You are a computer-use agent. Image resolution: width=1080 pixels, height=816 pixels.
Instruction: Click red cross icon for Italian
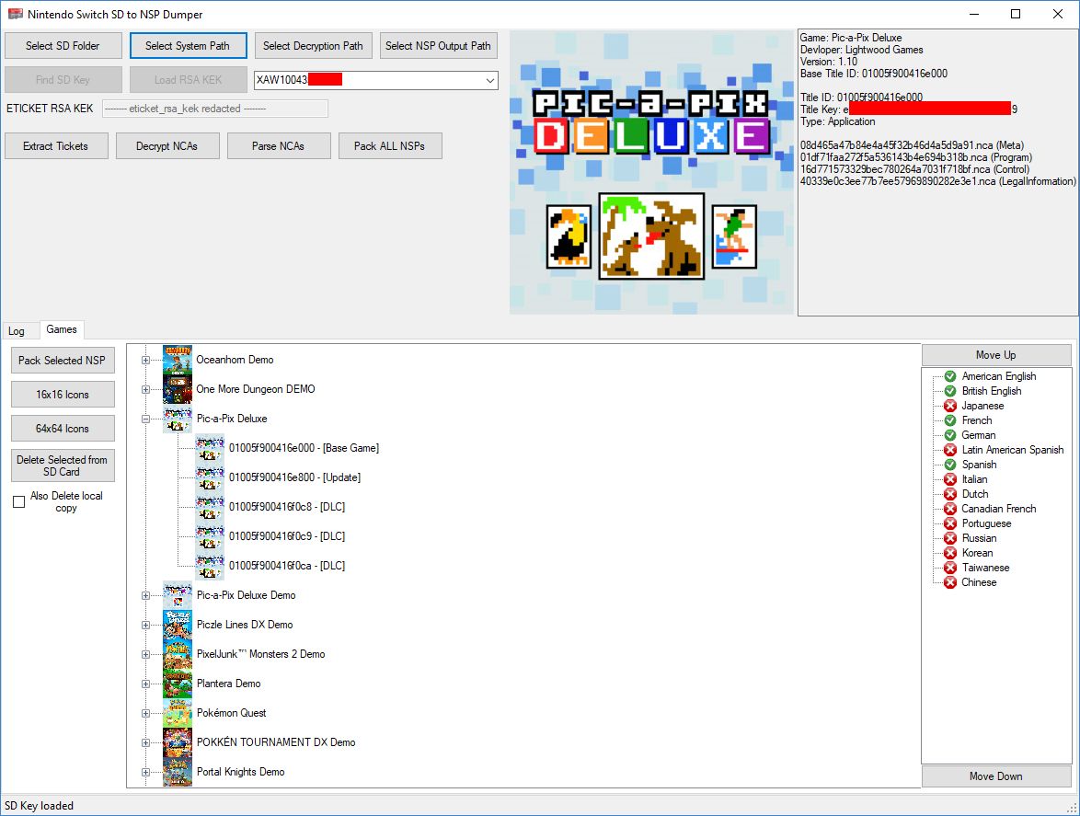949,479
